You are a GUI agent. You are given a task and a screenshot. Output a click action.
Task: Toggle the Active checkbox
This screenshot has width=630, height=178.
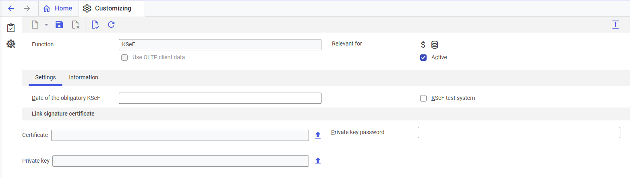(423, 58)
